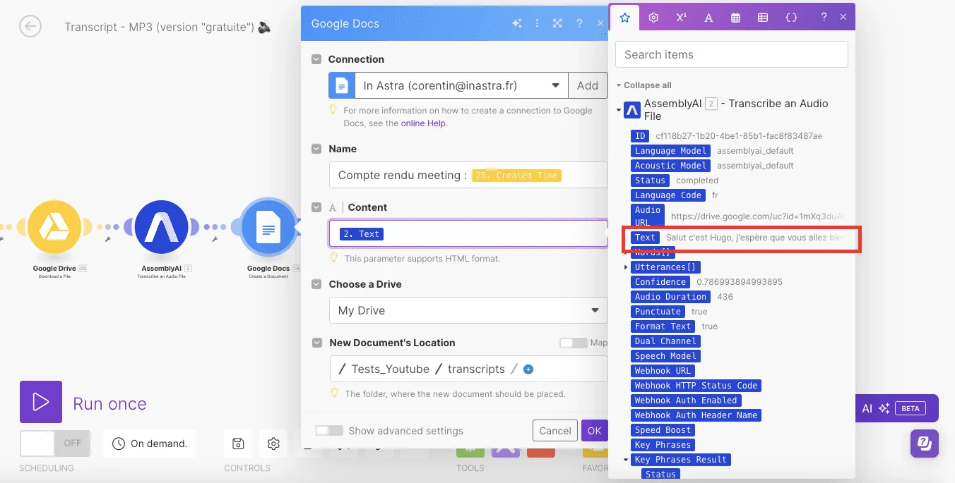
Task: Click the Google Docs module icon
Action: point(268,228)
